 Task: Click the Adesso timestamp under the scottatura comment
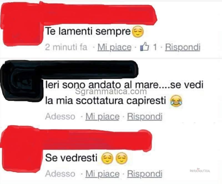(60, 116)
